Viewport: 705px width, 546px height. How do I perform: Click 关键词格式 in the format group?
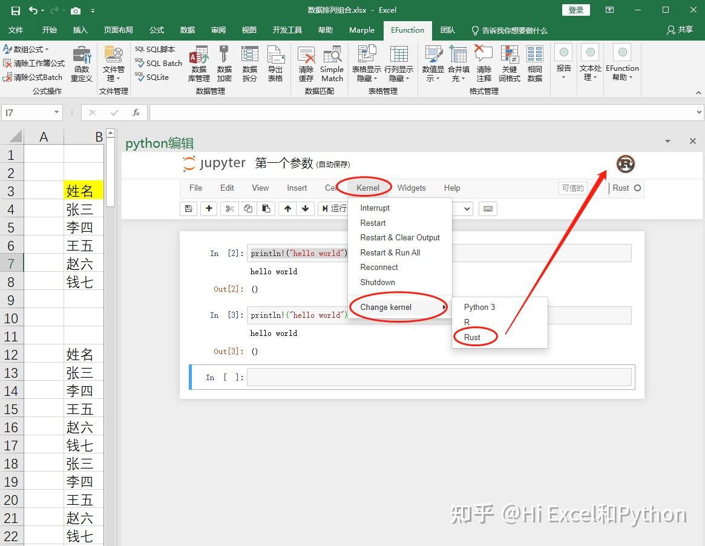tap(510, 64)
